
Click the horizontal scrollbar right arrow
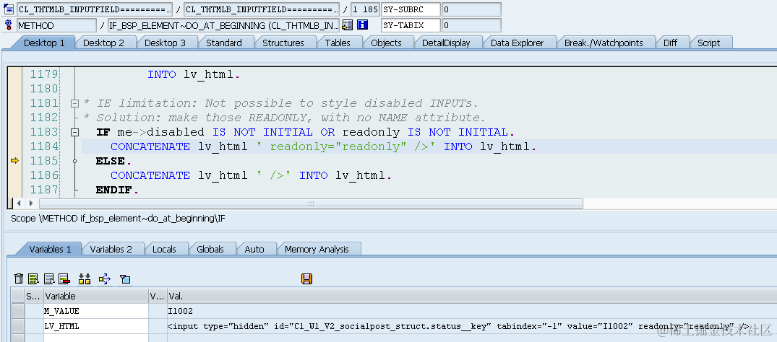[31, 203]
